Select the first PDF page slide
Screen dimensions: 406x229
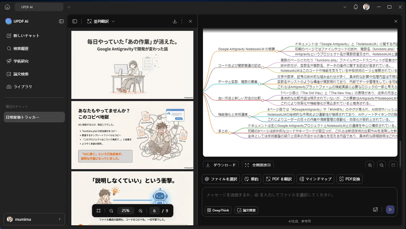point(132,65)
